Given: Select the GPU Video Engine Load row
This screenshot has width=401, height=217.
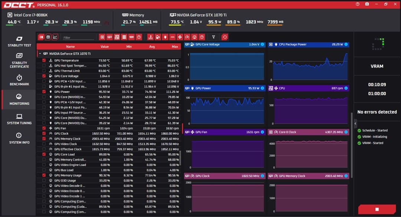Looking at the screenshot, I should (109, 165).
